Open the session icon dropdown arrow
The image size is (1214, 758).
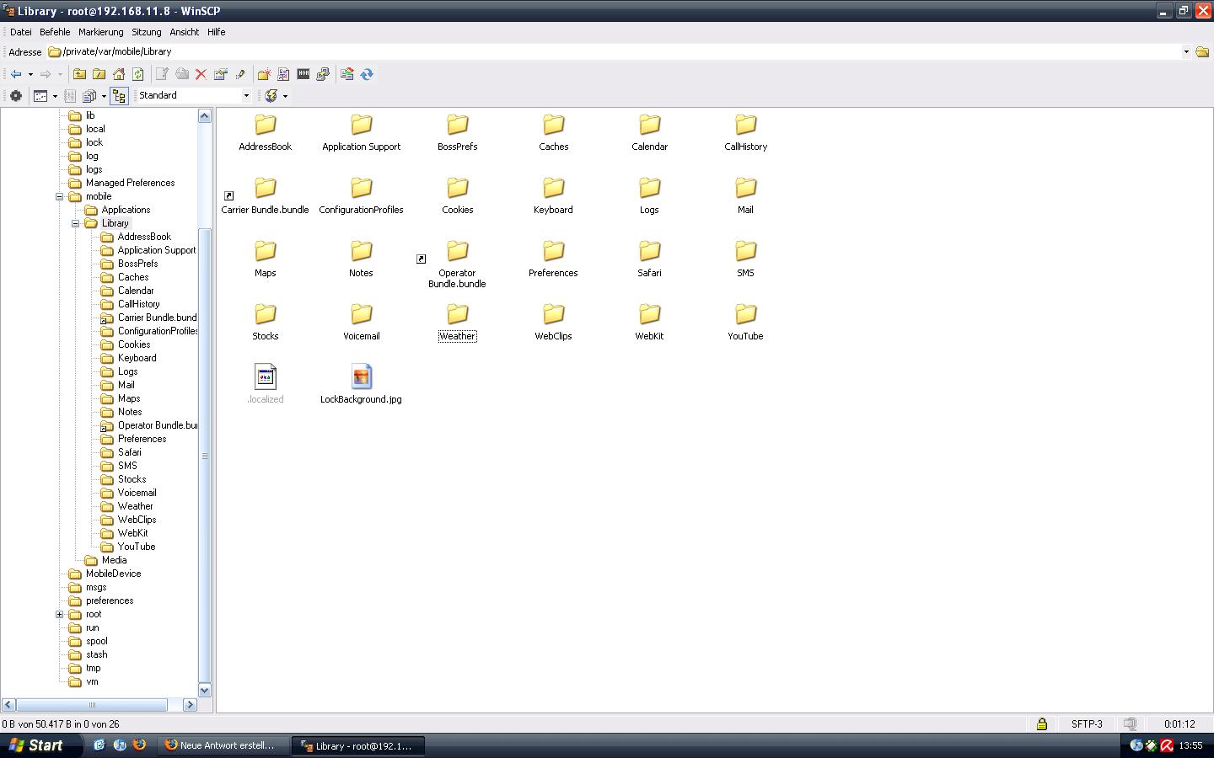tap(285, 96)
